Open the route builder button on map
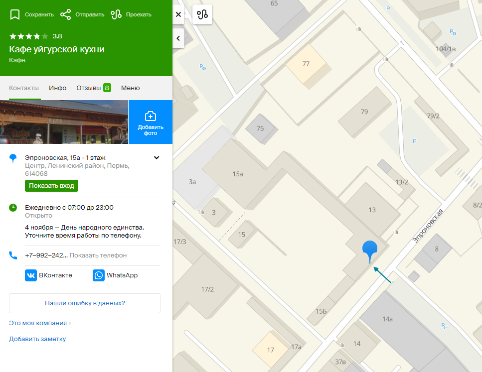Screen dimensions: 482x372 coord(202,14)
